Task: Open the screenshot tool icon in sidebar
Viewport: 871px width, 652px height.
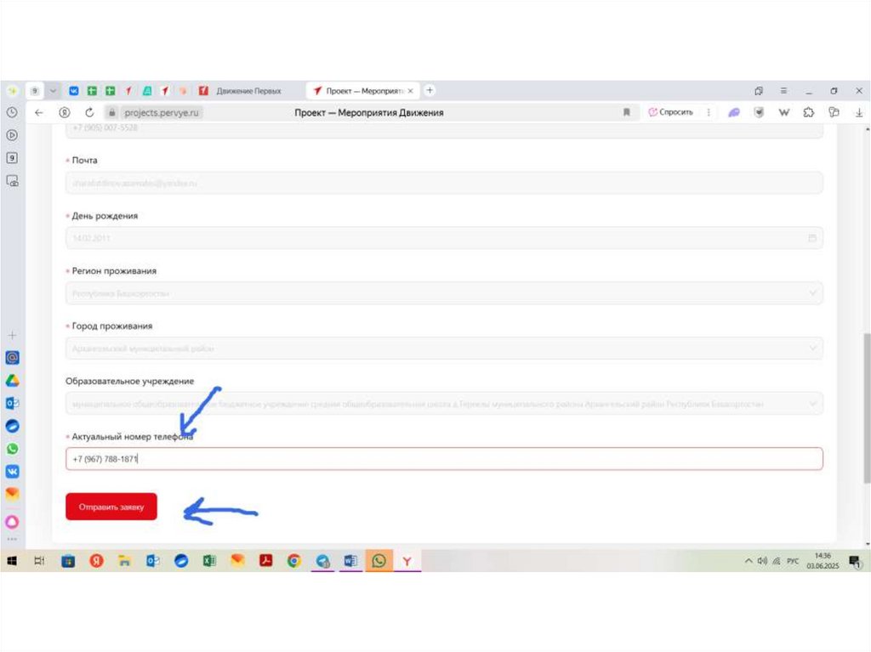Action: (x=12, y=180)
